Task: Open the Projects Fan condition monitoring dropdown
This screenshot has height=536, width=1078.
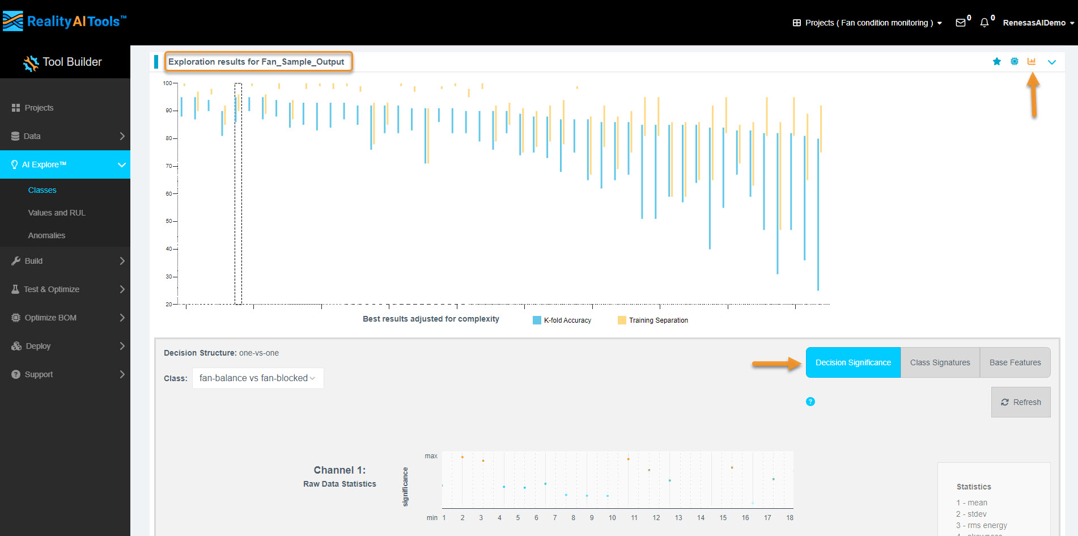Action: [x=867, y=23]
